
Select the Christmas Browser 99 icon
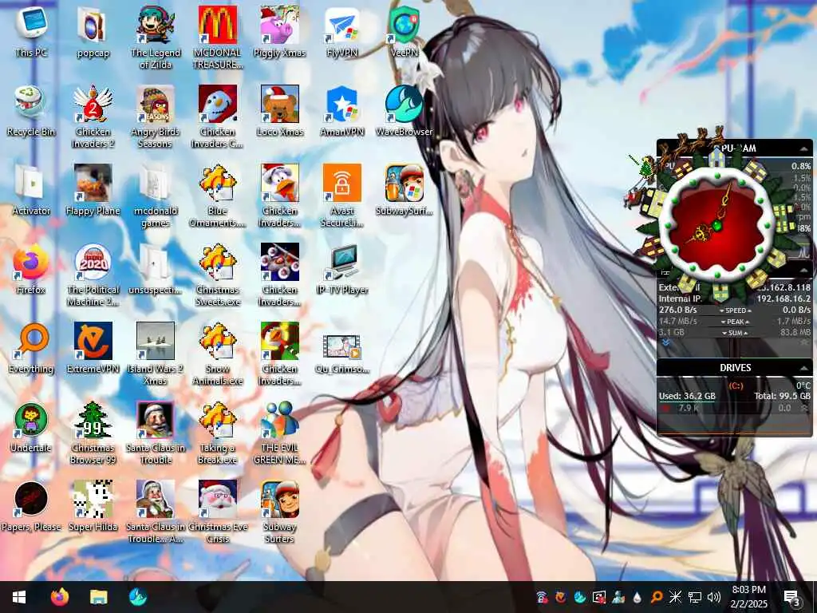(x=93, y=433)
